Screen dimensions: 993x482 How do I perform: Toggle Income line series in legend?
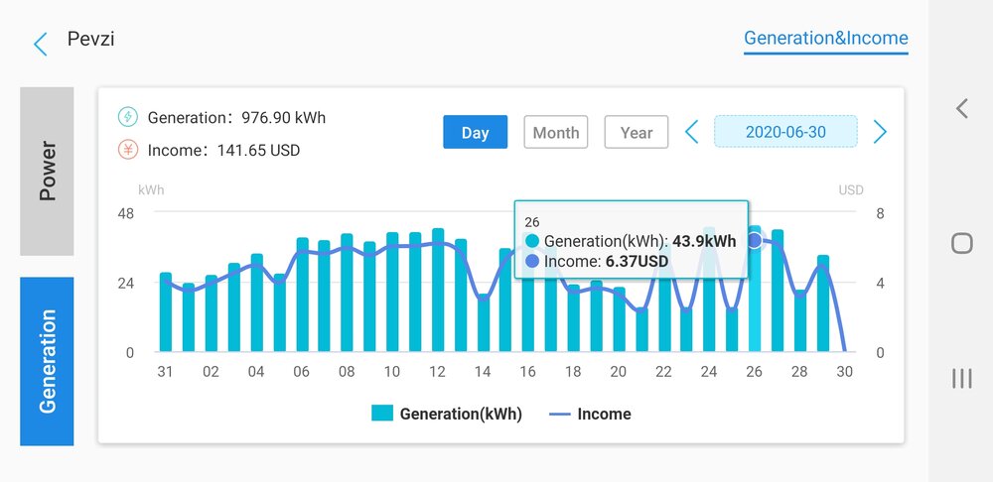(x=590, y=414)
